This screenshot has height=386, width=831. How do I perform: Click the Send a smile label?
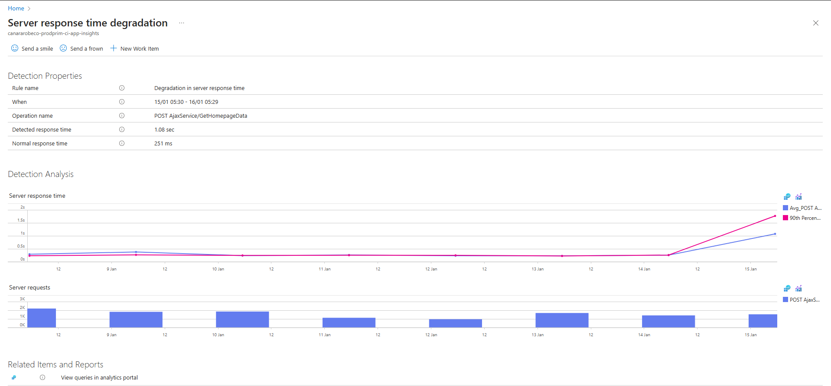tap(37, 48)
